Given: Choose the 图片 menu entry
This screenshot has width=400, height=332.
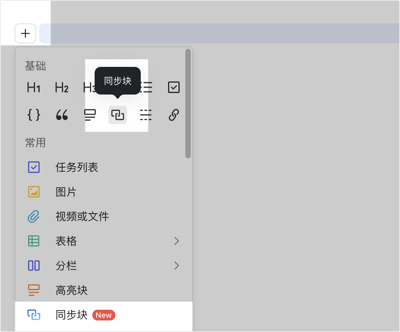Looking at the screenshot, I should [x=66, y=192].
